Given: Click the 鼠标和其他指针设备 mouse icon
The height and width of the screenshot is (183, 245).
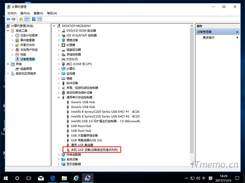Looking at the screenshot, I should pos(63,93).
